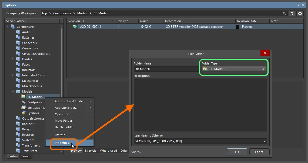Click into the Folder Name text field

[166, 69]
